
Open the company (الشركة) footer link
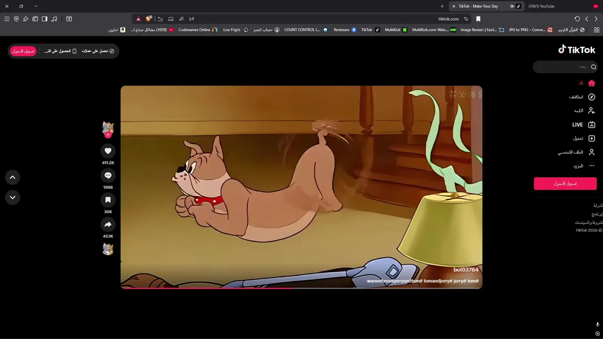598,205
